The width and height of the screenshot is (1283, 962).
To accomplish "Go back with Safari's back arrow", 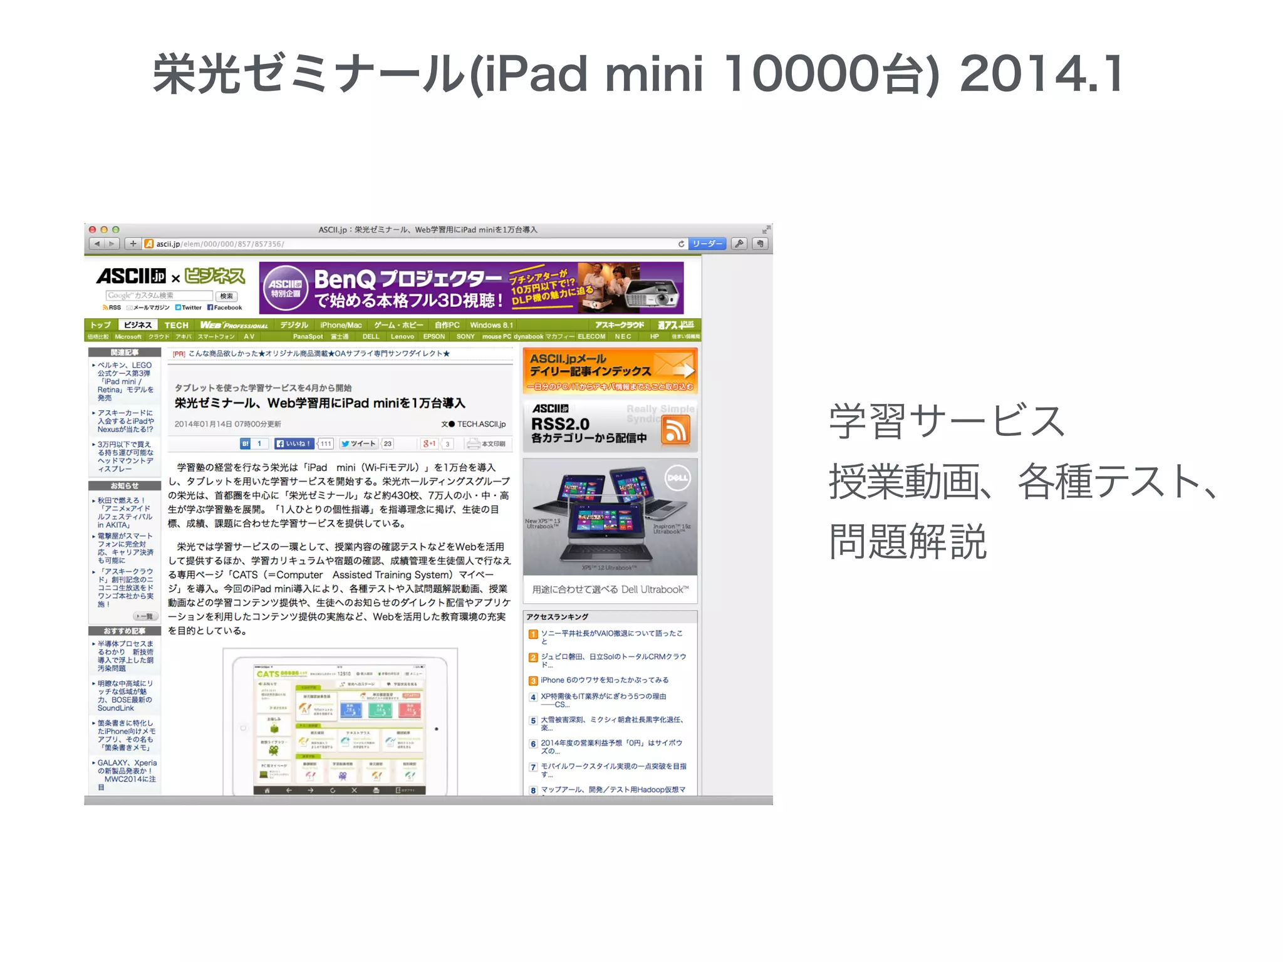I will click(x=96, y=244).
